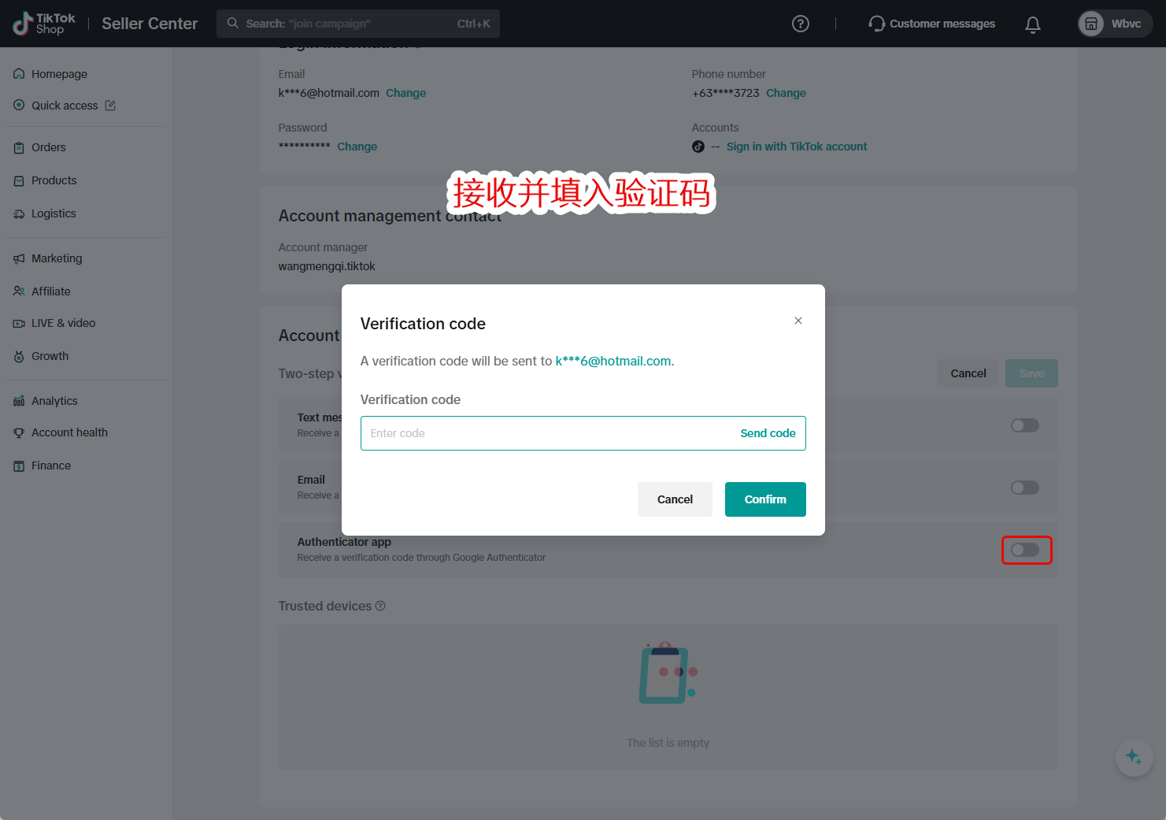Open the help question mark icon
The width and height of the screenshot is (1166, 820).
tap(801, 24)
